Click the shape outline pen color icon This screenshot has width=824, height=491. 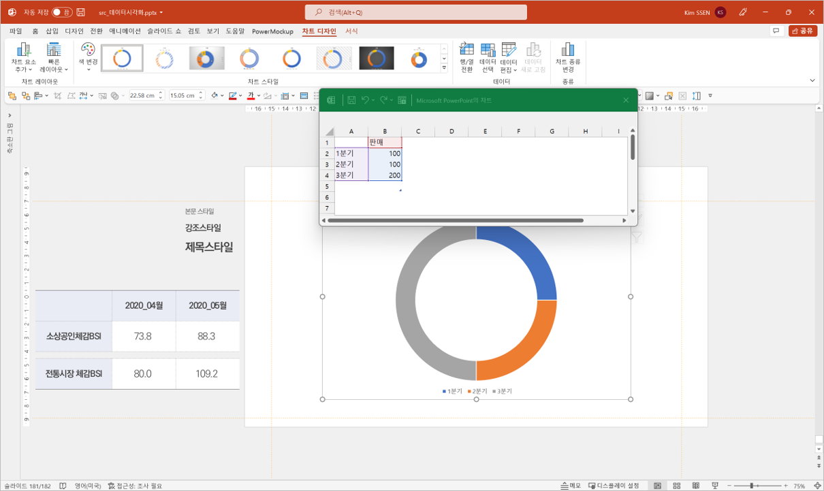pyautogui.click(x=232, y=96)
